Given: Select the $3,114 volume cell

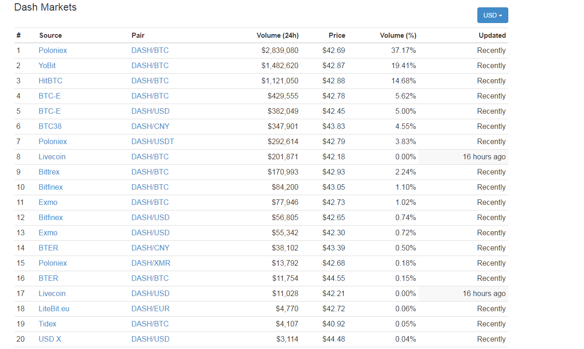Looking at the screenshot, I should click(287, 339).
